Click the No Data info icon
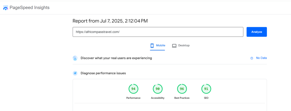The height and width of the screenshot is (111, 291). point(252,58)
